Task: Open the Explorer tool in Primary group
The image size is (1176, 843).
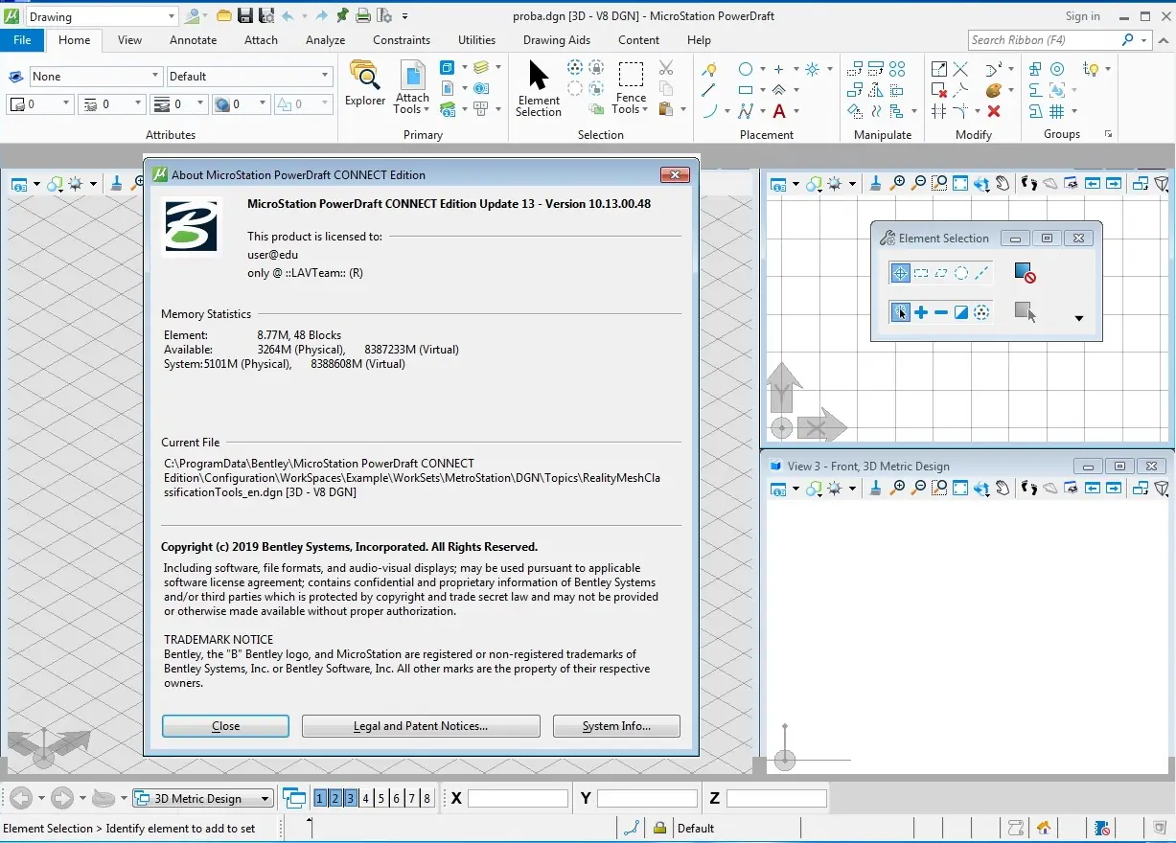Action: (x=365, y=83)
